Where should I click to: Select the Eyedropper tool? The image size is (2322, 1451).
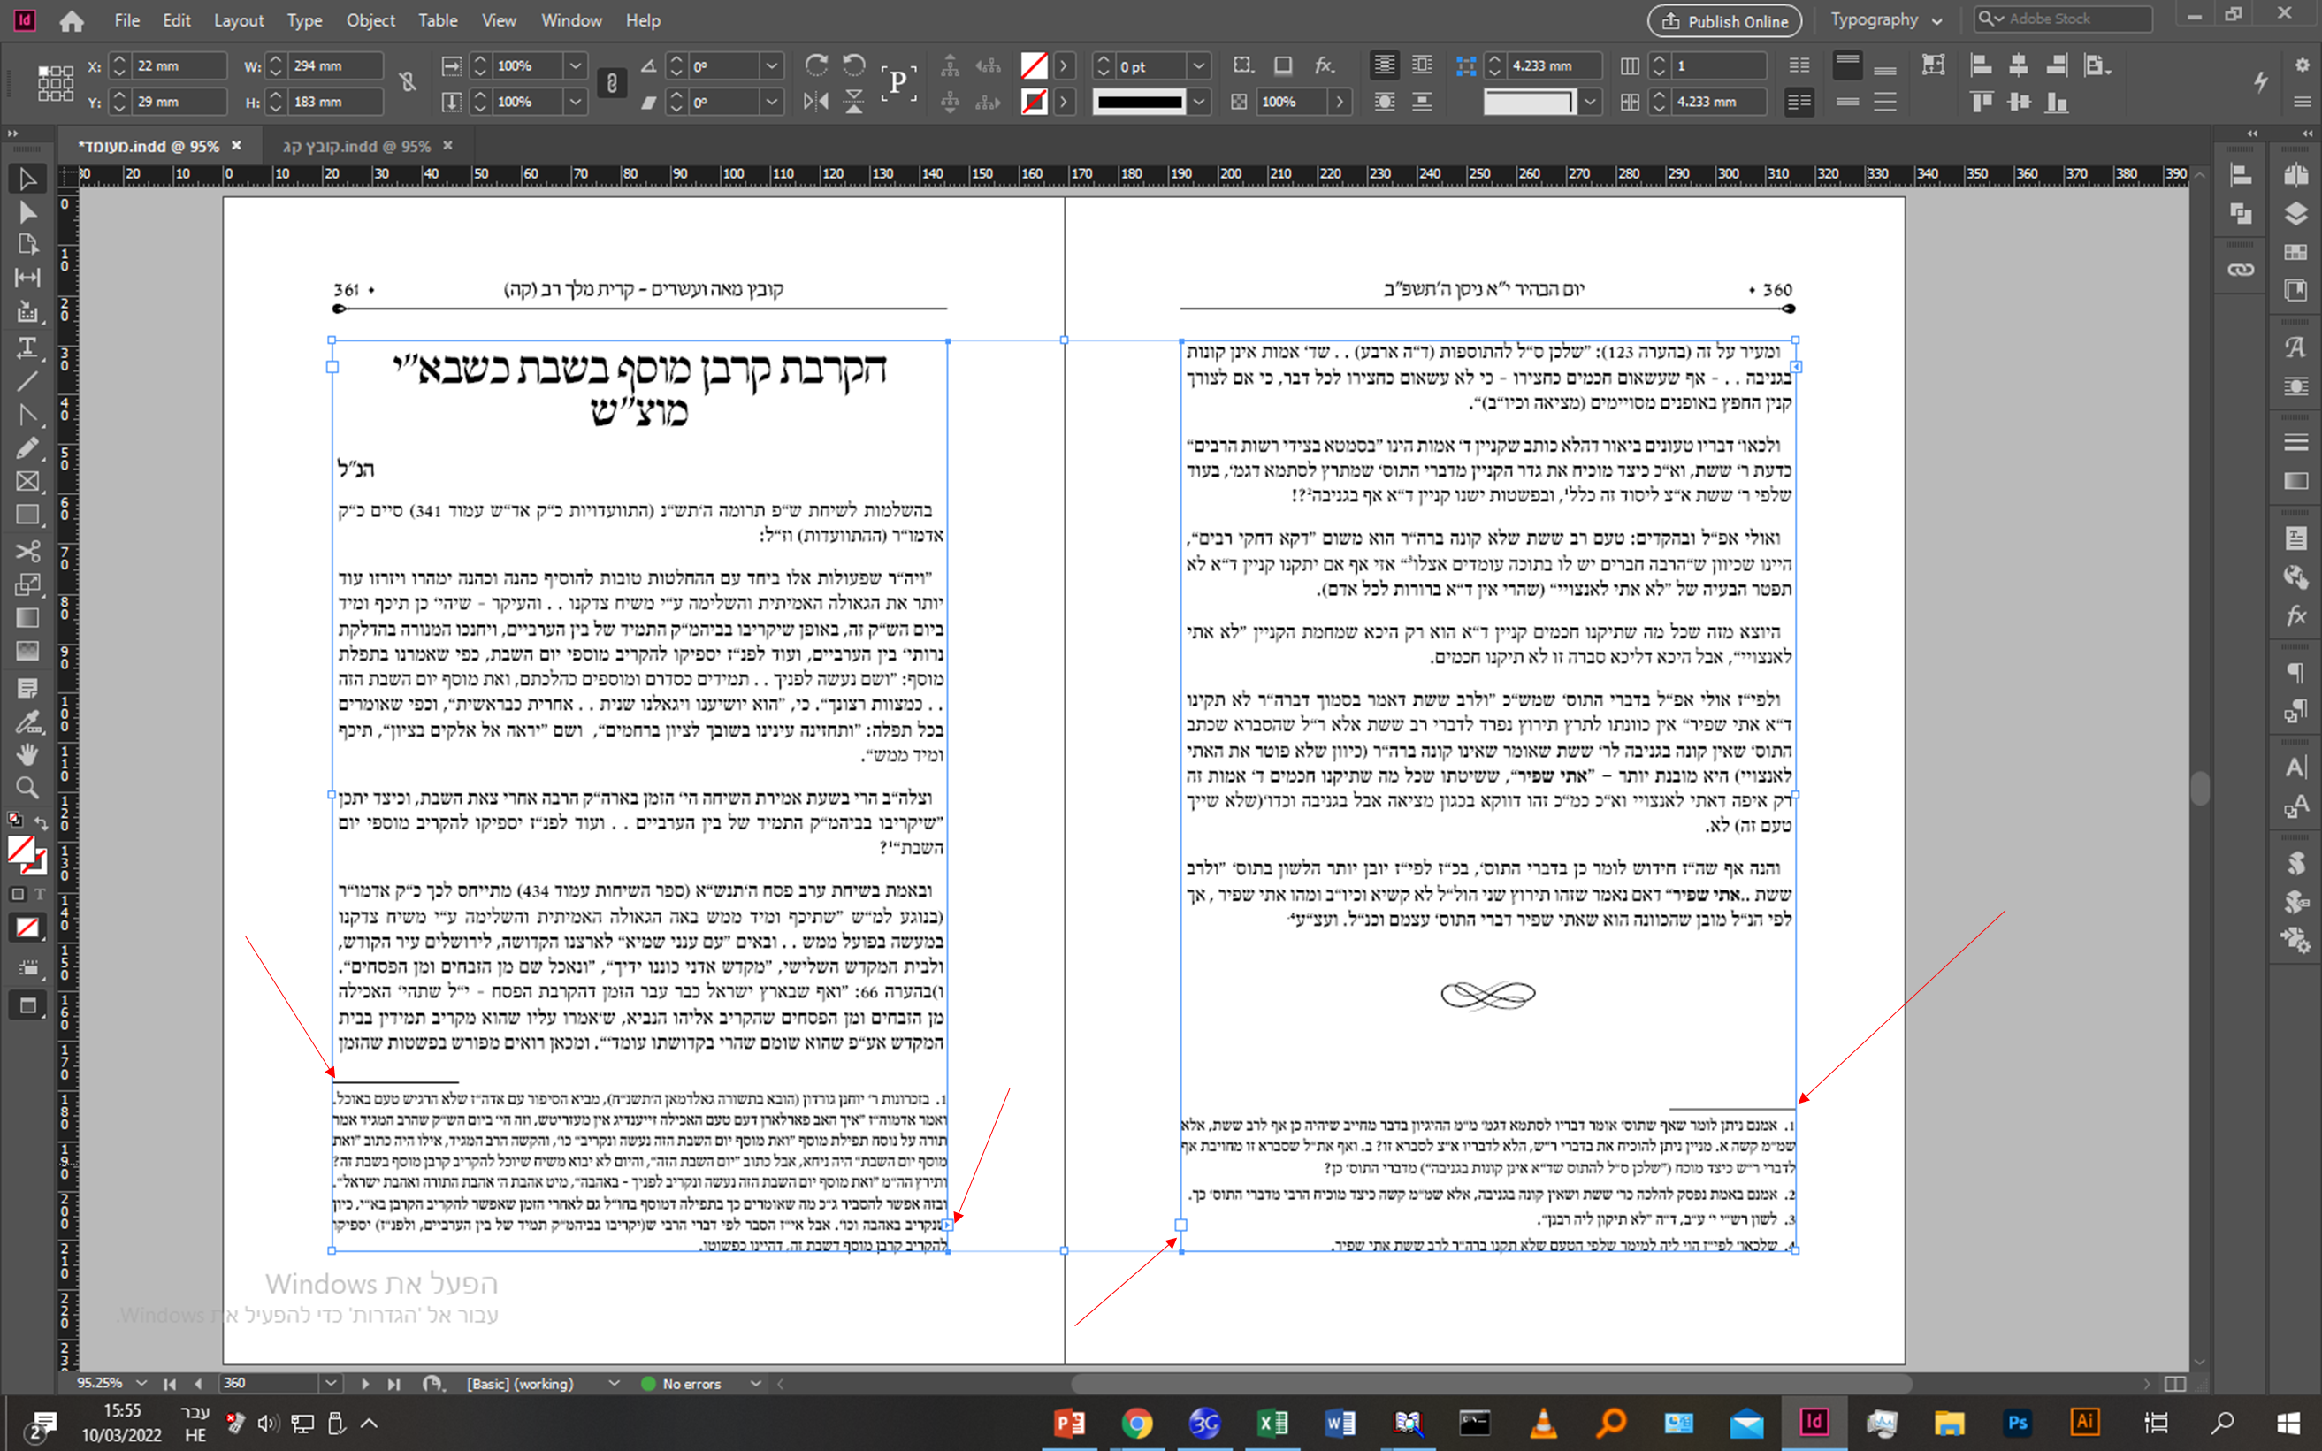point(27,721)
